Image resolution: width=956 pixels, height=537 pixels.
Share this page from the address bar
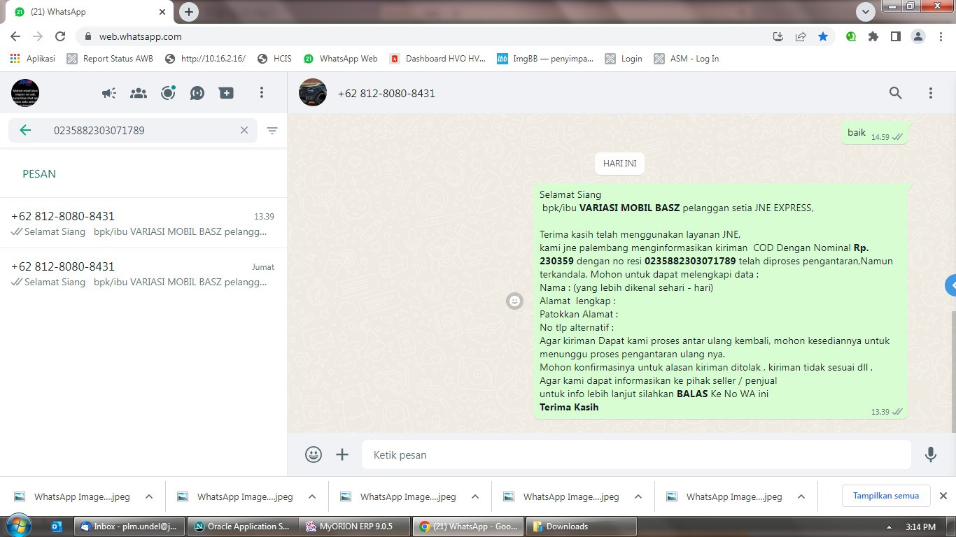coord(801,36)
